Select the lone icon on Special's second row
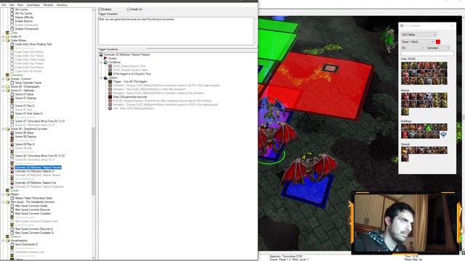Viewport: 465px width, 261px height. (405, 158)
